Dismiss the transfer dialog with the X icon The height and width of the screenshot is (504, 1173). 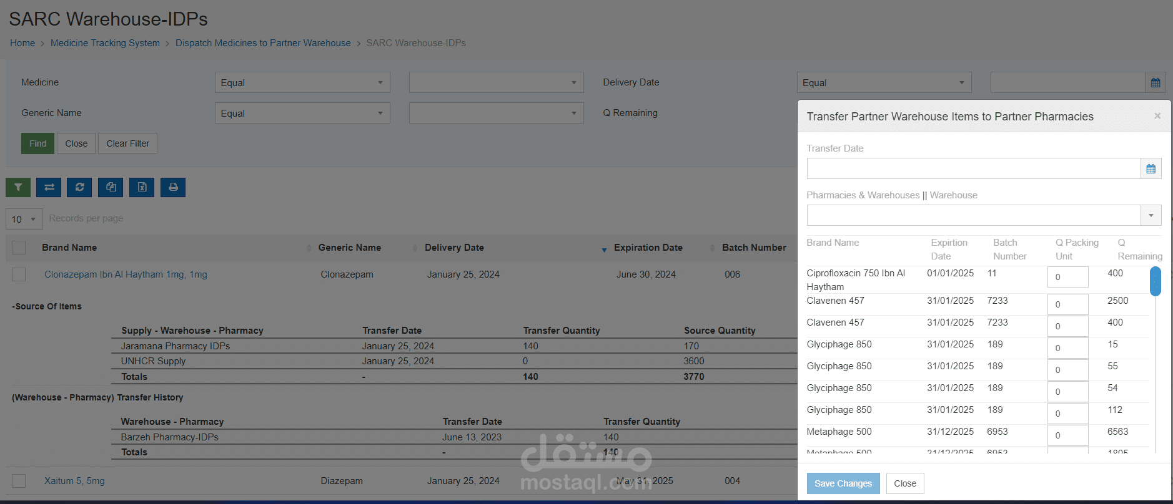[x=1157, y=116]
